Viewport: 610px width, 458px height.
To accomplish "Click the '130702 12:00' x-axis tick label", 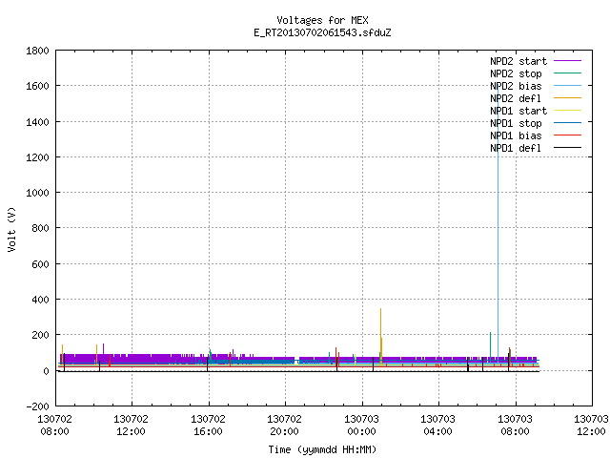I will click(x=131, y=426).
